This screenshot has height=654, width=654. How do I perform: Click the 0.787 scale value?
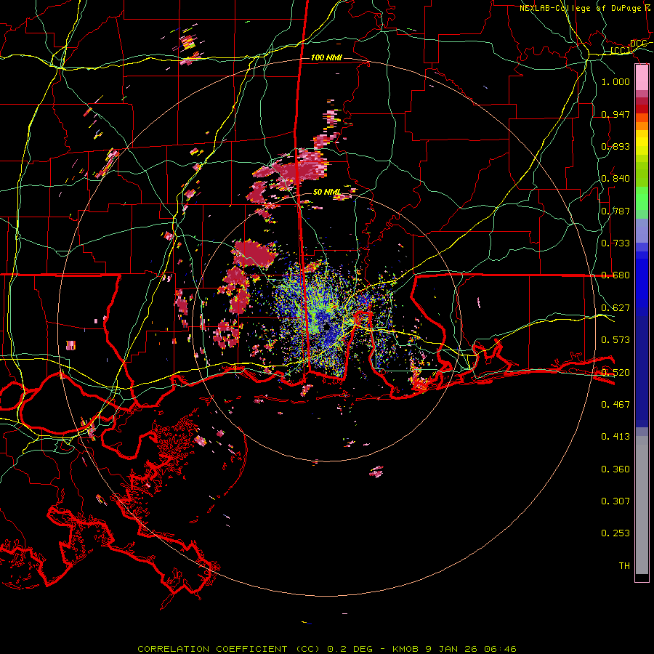point(615,211)
